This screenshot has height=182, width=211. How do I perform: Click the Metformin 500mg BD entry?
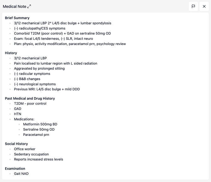[40, 124]
